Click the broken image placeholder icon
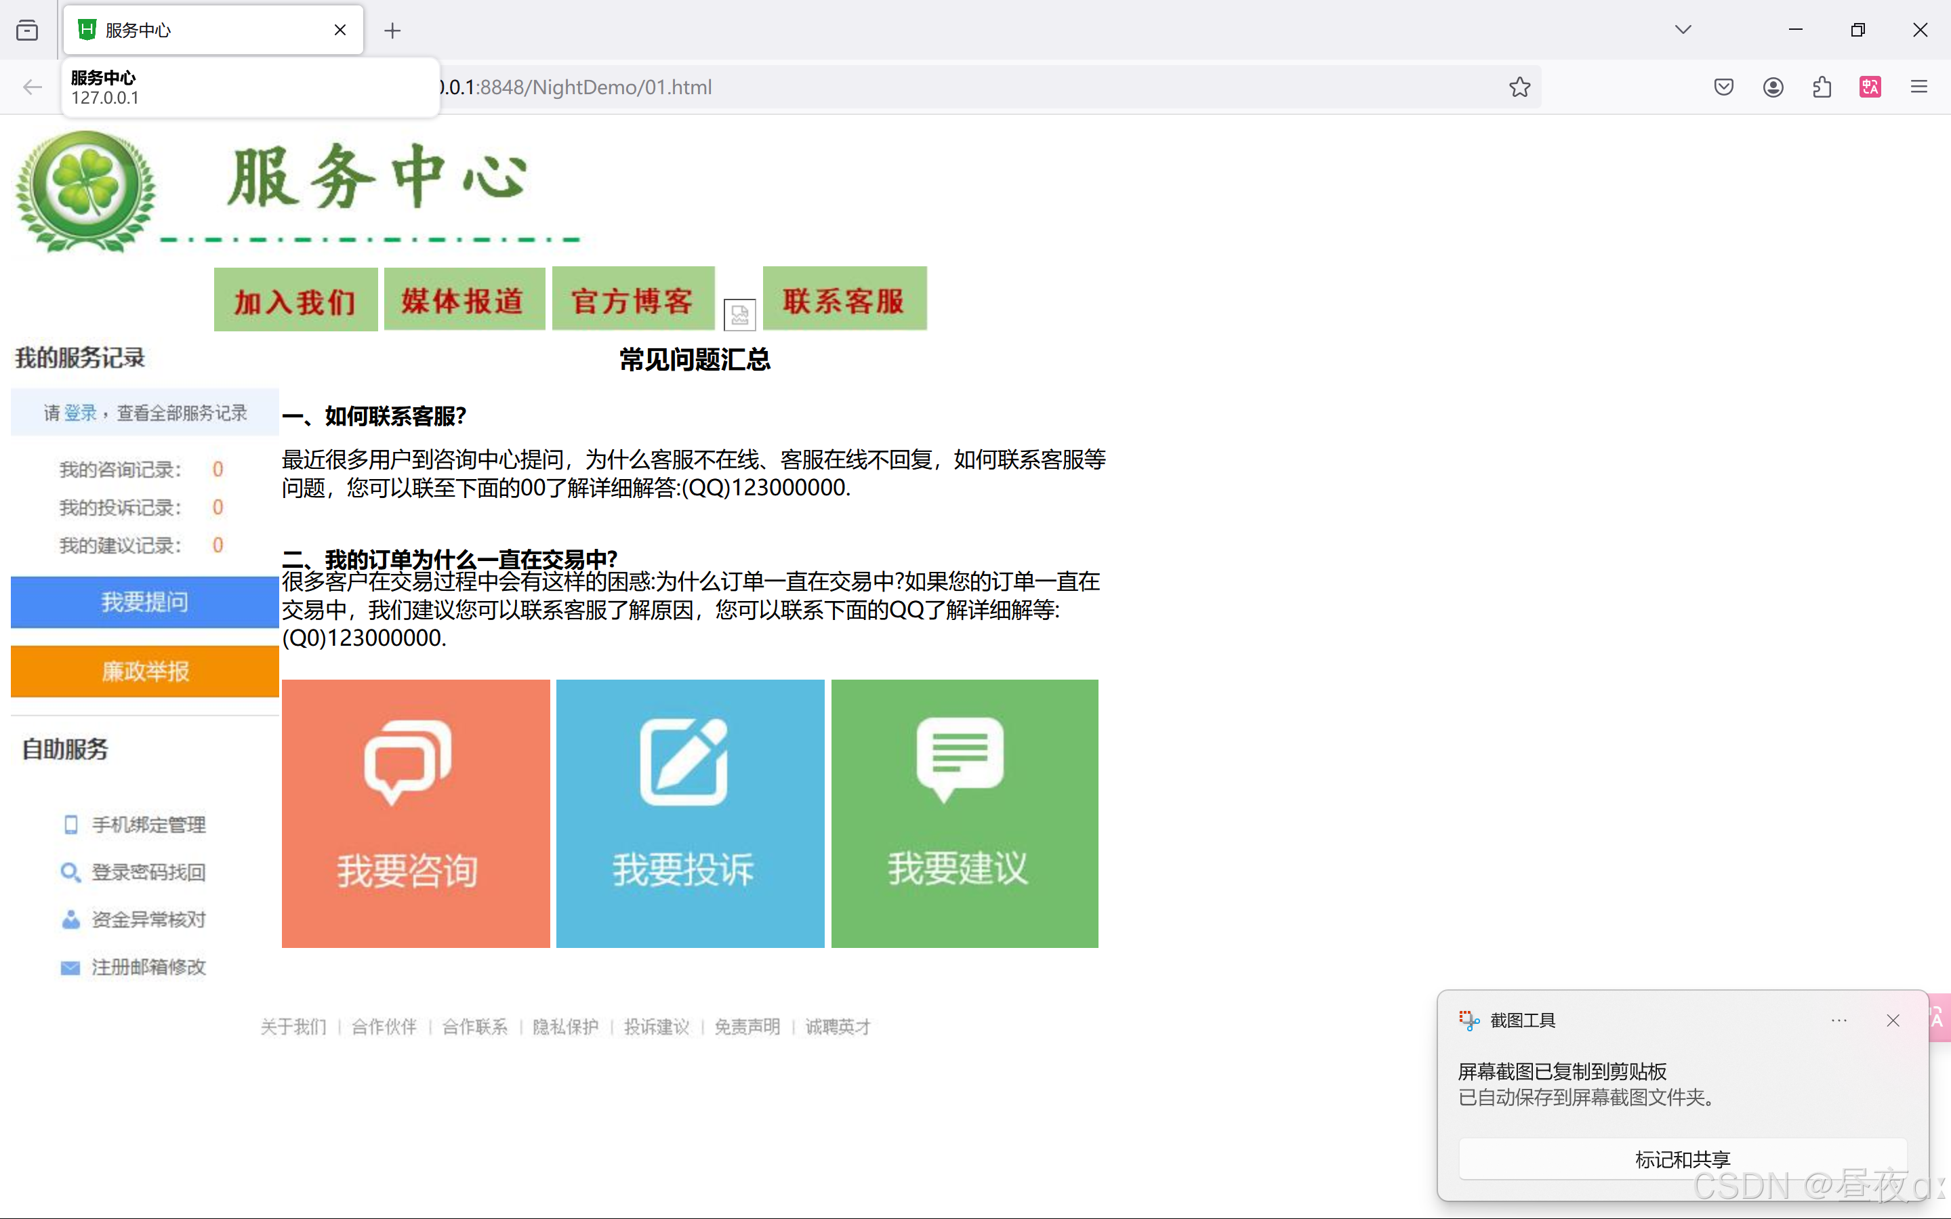The image size is (1951, 1219). pyautogui.click(x=739, y=314)
